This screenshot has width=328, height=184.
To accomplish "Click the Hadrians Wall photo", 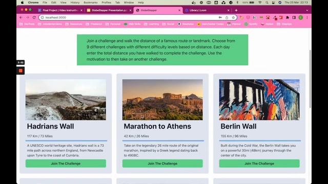I will coord(66,100).
